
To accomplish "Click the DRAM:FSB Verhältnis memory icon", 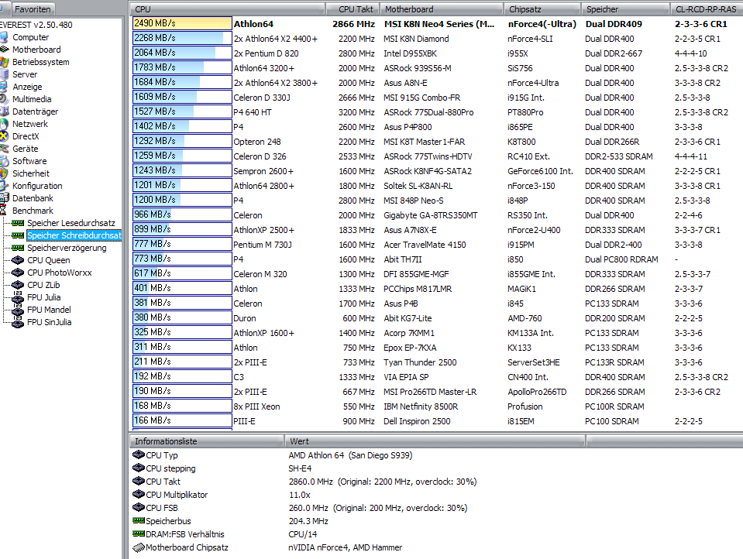I will (139, 534).
